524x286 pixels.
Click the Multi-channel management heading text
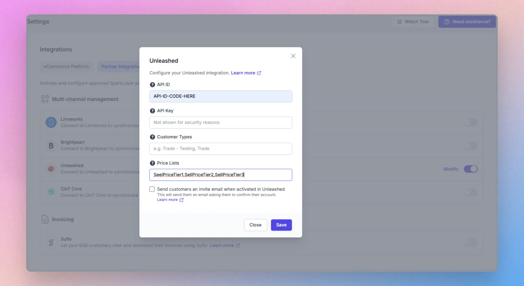[85, 99]
